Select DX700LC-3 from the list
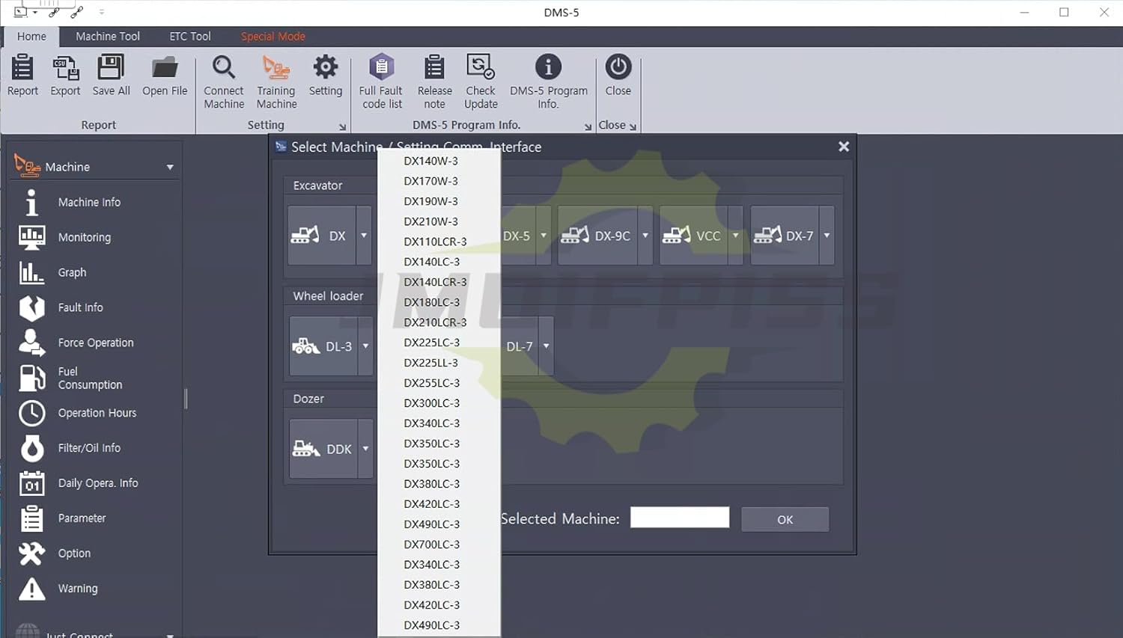The height and width of the screenshot is (638, 1123). click(x=439, y=545)
